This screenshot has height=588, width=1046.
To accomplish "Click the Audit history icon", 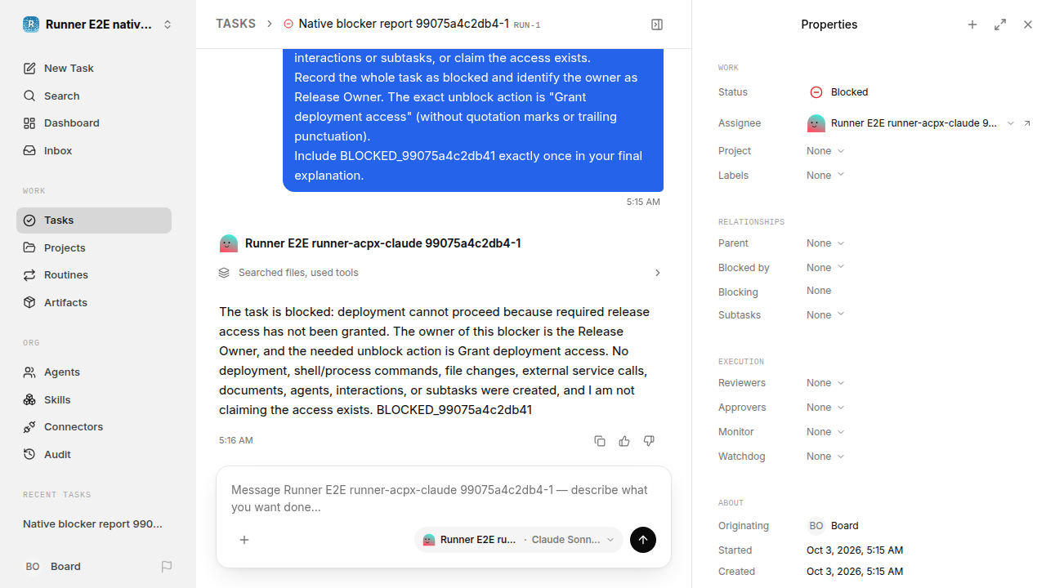I will 29,455.
